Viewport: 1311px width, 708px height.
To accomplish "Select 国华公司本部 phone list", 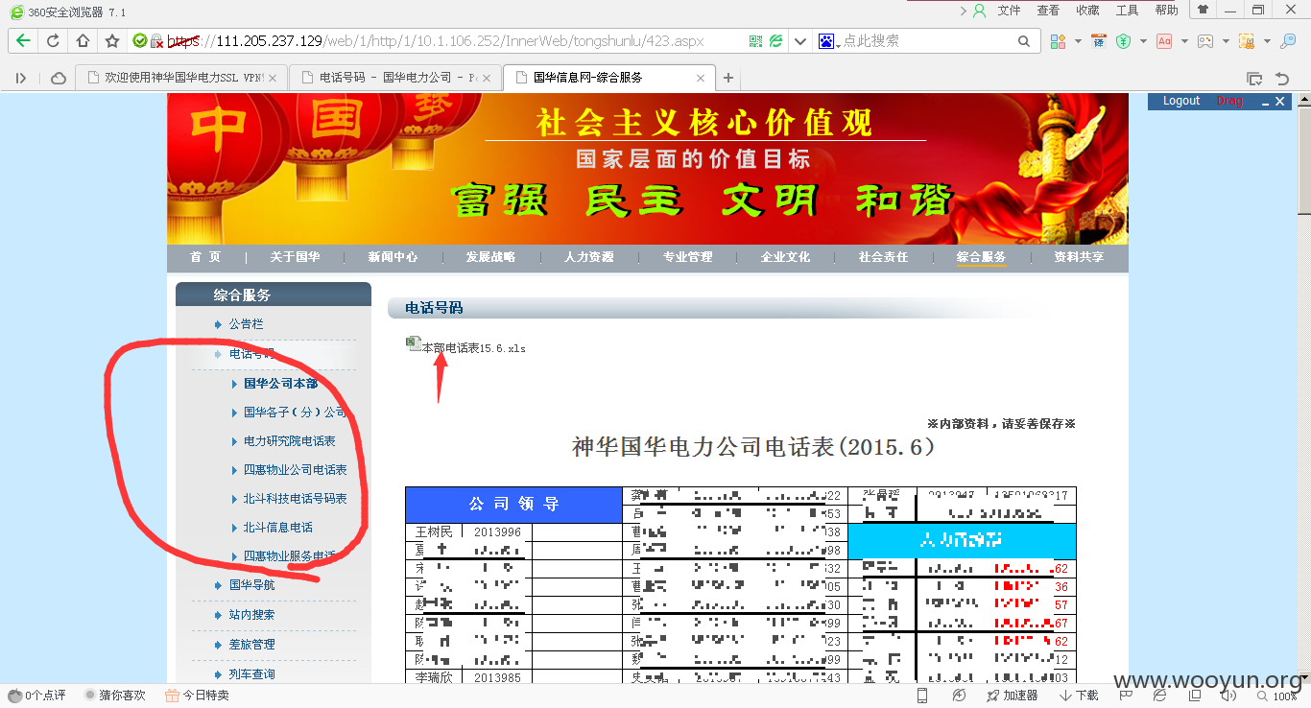I will click(280, 384).
